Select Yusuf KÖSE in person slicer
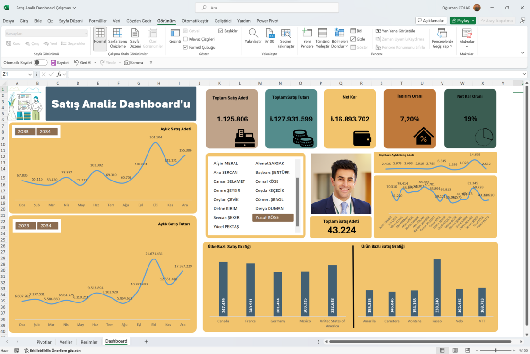This screenshot has height=354, width=530. click(x=273, y=217)
